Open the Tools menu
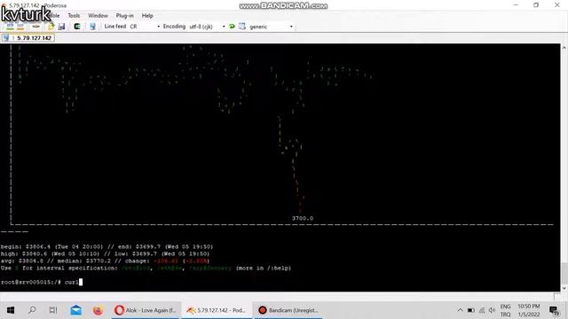This screenshot has height=319, width=568. [x=74, y=16]
